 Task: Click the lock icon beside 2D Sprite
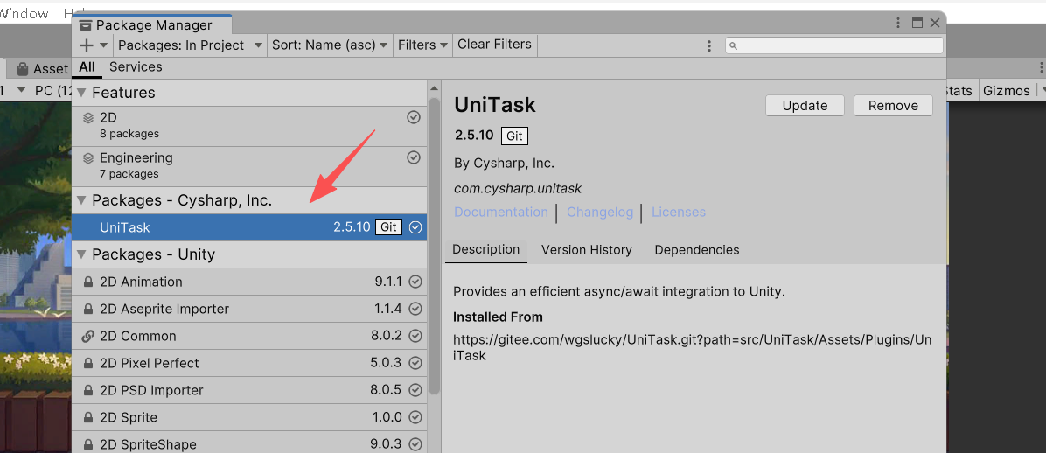(x=88, y=418)
